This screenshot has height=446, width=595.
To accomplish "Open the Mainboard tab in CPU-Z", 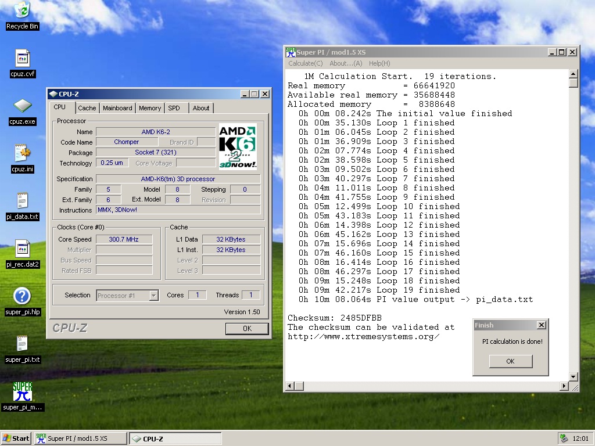I will [117, 108].
